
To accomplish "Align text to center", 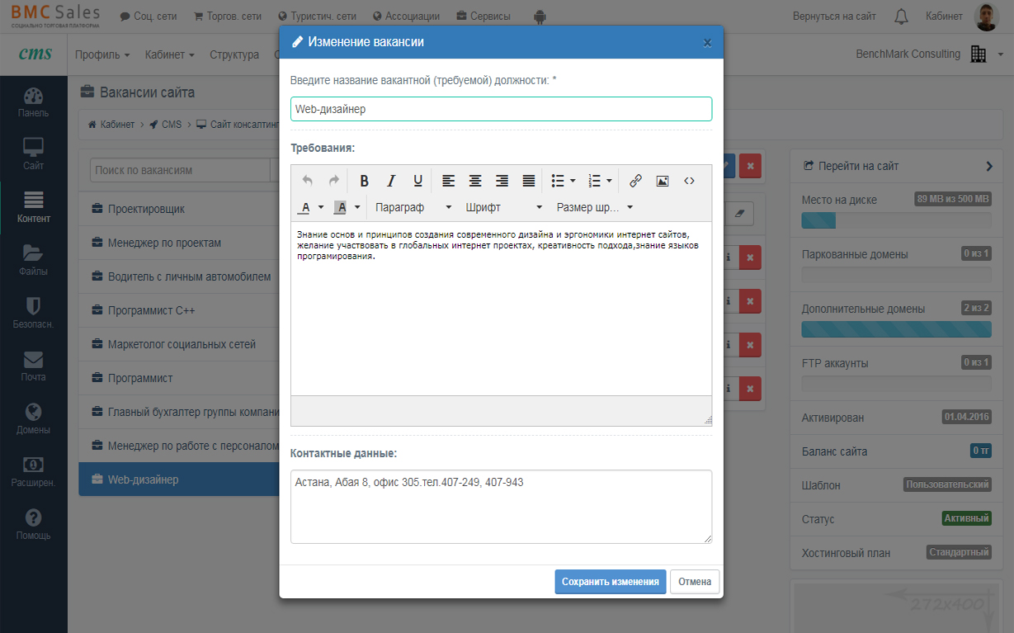I will 475,181.
